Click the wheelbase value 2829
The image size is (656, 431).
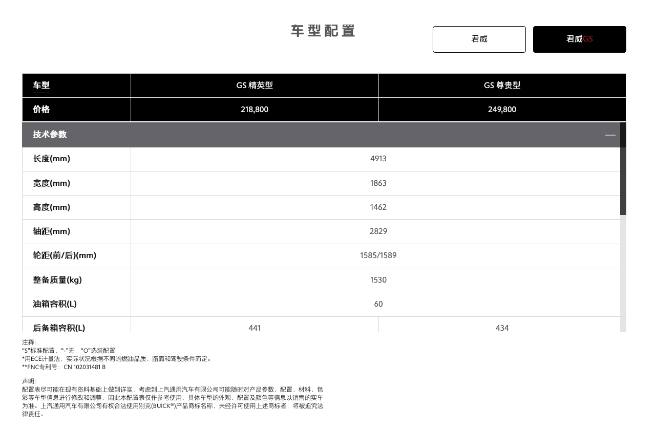pos(378,231)
